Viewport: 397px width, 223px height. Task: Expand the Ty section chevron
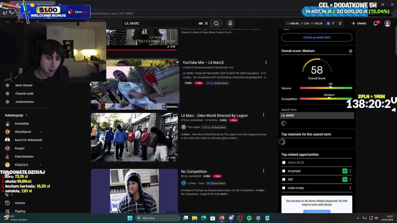pos(12,195)
